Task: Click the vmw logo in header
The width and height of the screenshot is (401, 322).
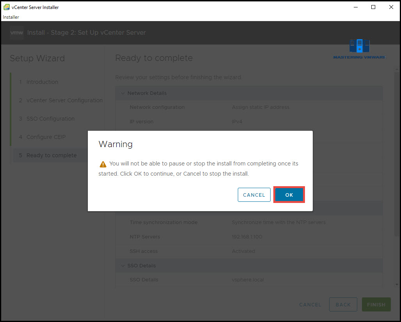Action: [17, 33]
